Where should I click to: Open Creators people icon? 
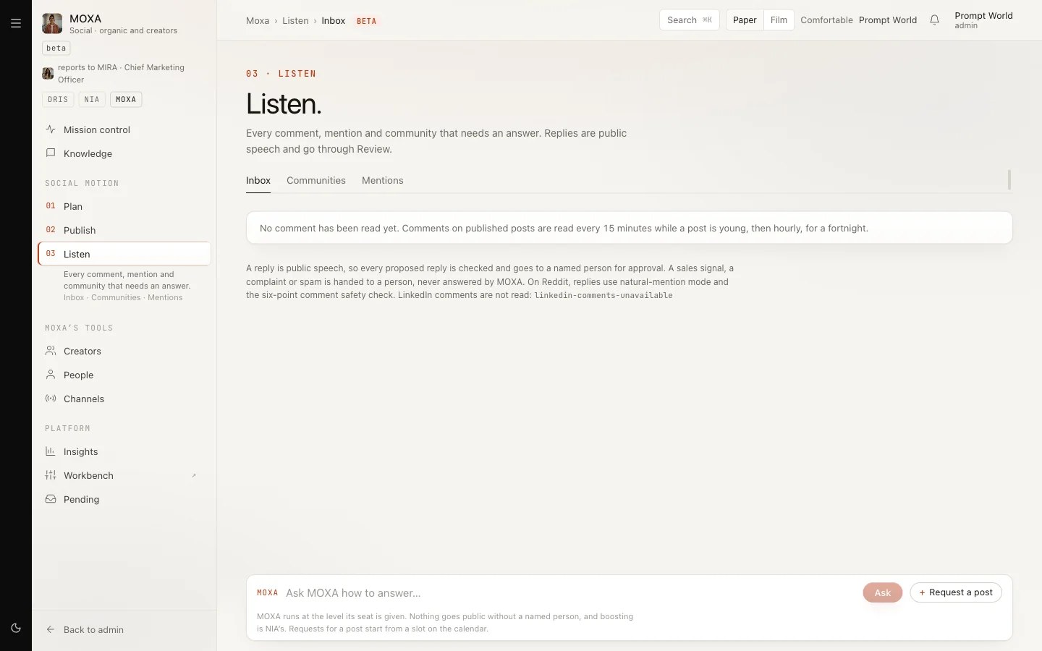51,351
